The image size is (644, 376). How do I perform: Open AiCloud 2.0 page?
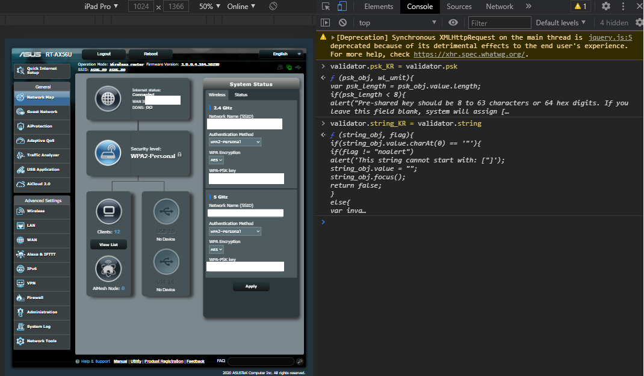click(42, 184)
